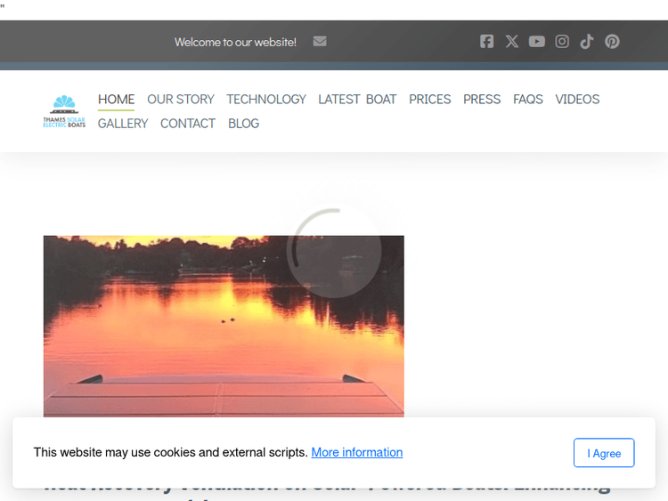Open the PRESS menu item
This screenshot has height=501, width=668.
coord(482,100)
